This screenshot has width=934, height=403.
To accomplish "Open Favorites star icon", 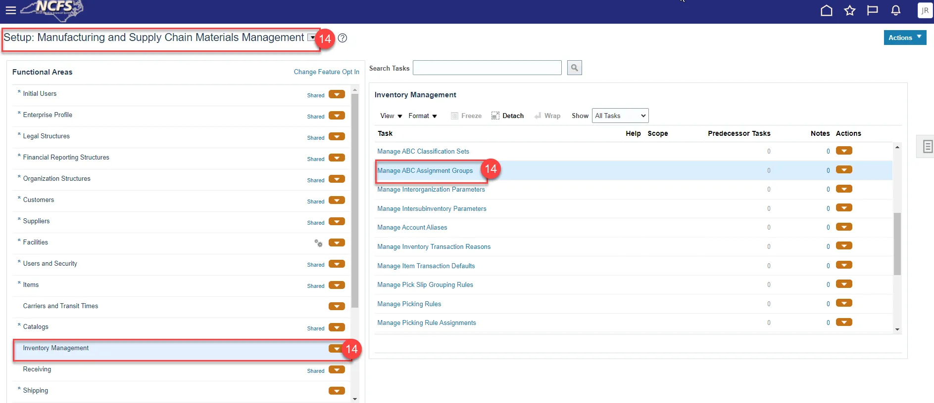I will 849,10.
